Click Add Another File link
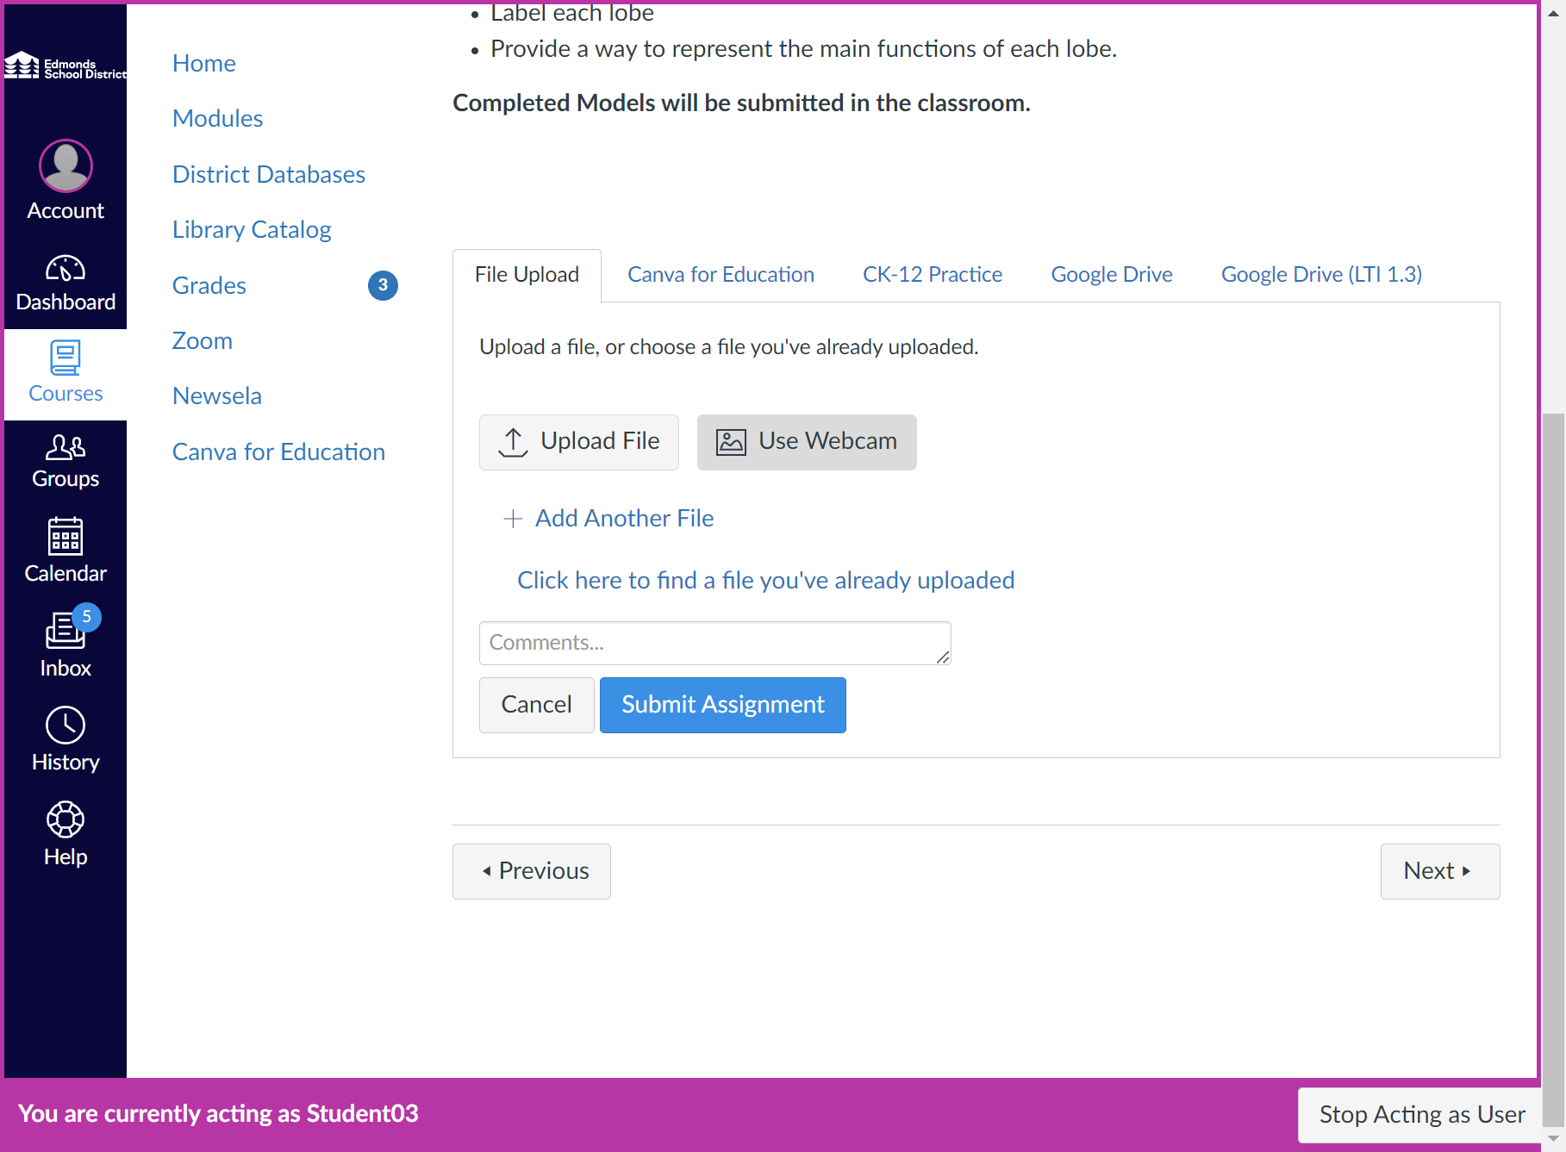This screenshot has width=1566, height=1152. coord(624,518)
